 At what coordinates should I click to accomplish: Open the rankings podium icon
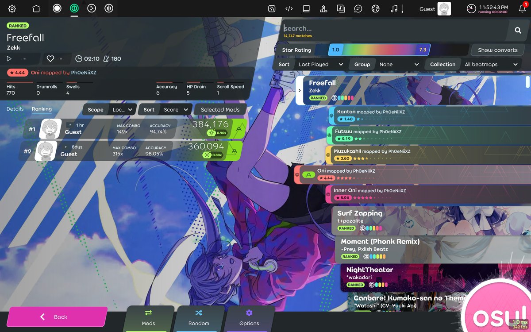[323, 8]
